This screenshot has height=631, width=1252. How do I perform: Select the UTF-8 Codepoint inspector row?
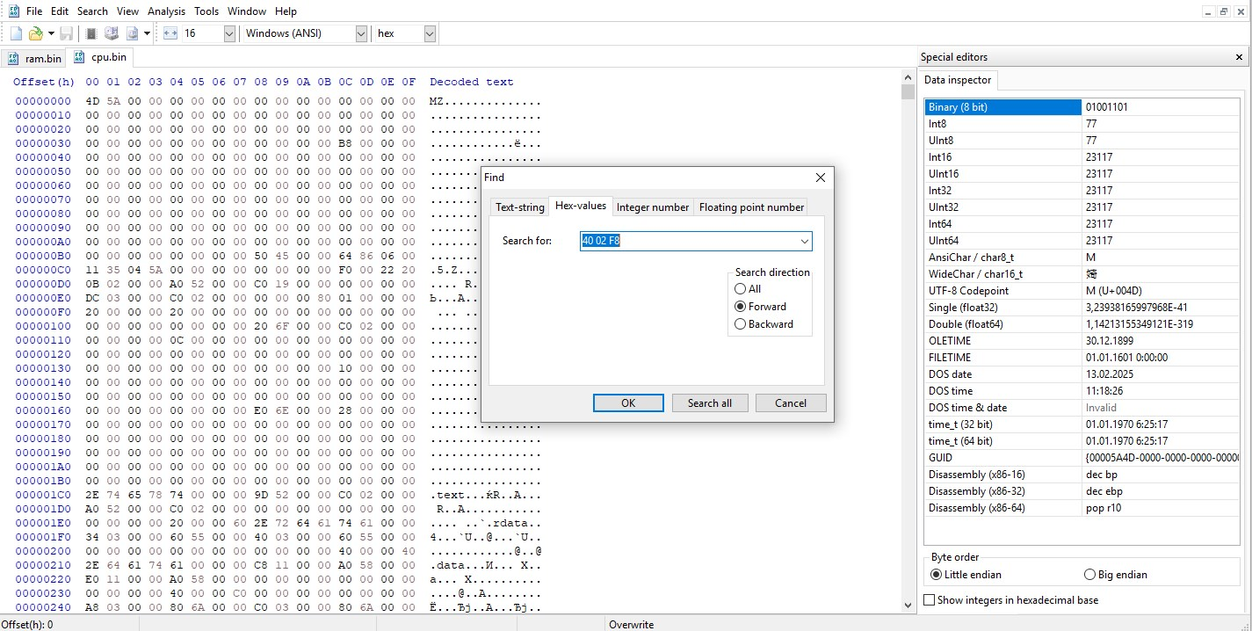[1082, 291]
